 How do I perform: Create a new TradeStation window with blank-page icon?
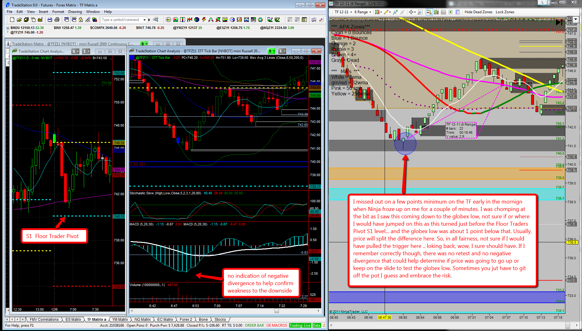pos(12,20)
